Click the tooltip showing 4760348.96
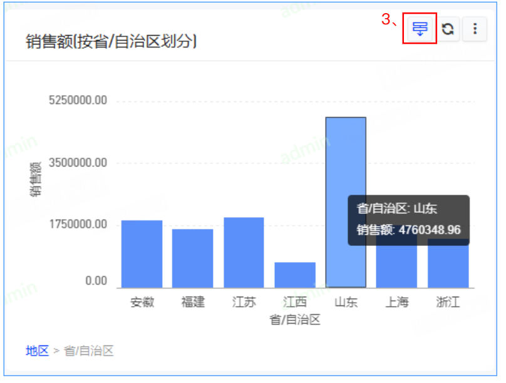This screenshot has width=506, height=383. pyautogui.click(x=408, y=219)
